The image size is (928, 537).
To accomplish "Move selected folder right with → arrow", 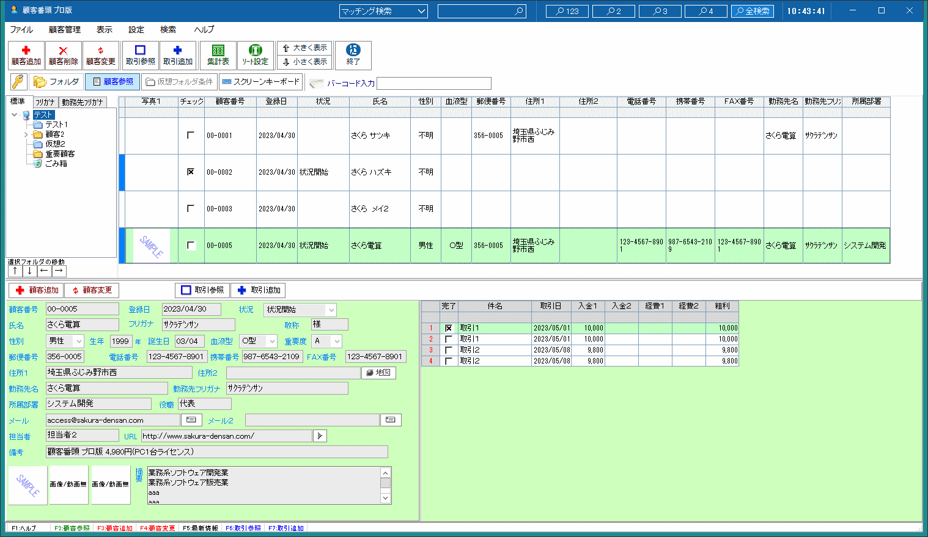I will pos(59,271).
